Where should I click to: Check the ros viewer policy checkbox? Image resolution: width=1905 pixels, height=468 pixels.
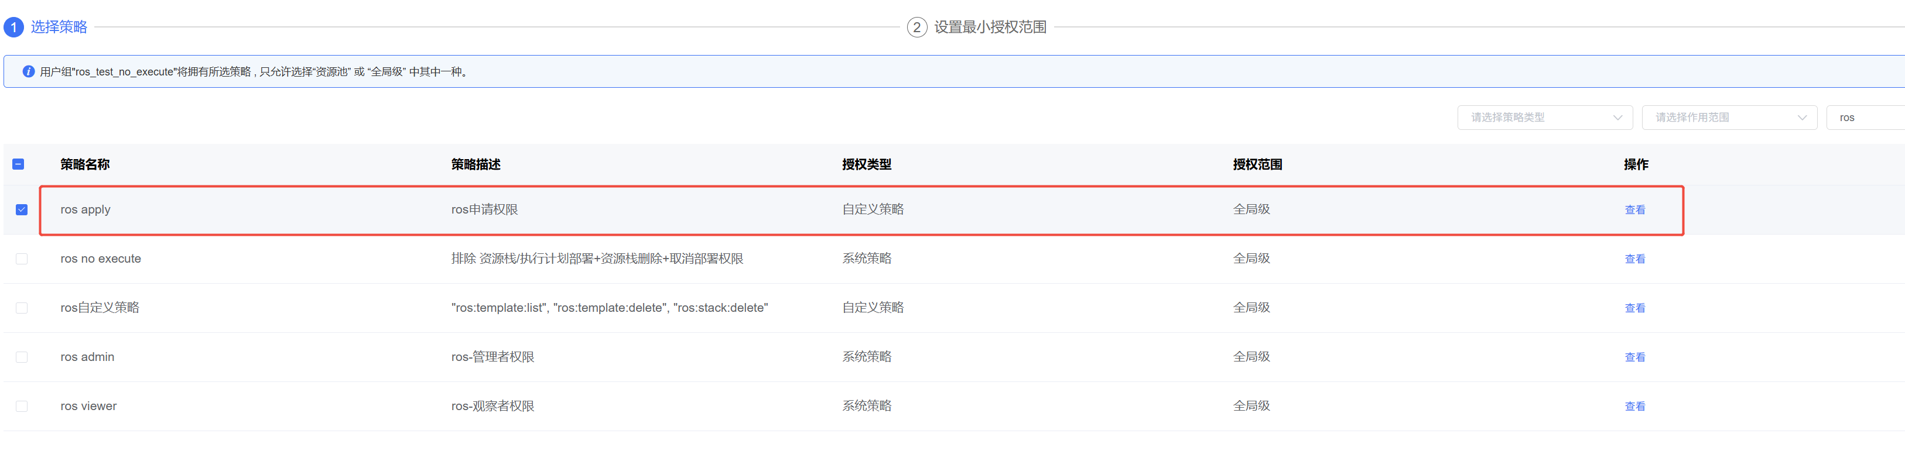[x=22, y=406]
